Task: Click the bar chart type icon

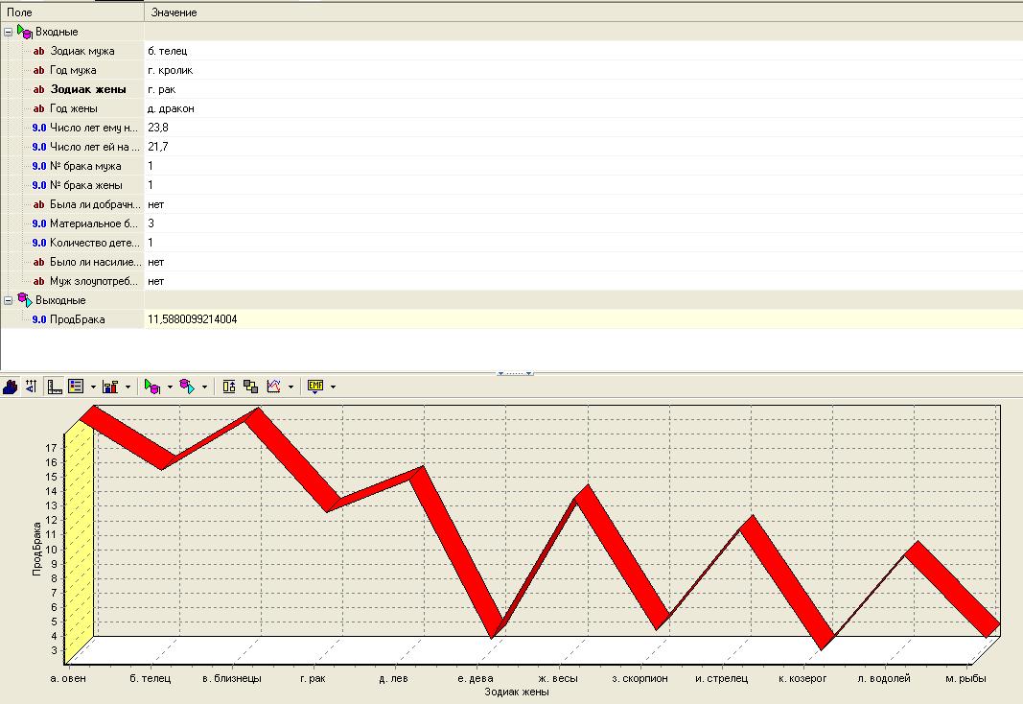Action: coord(111,387)
